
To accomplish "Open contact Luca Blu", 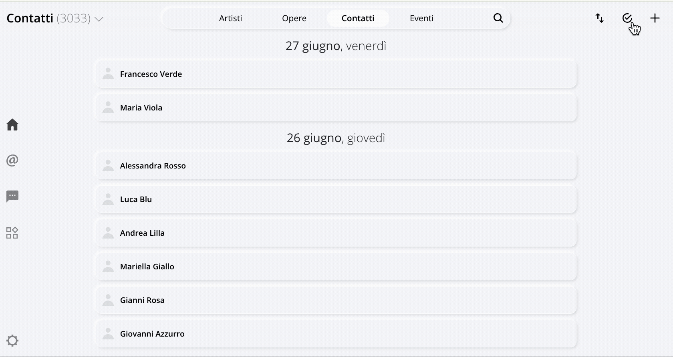I will (x=336, y=199).
